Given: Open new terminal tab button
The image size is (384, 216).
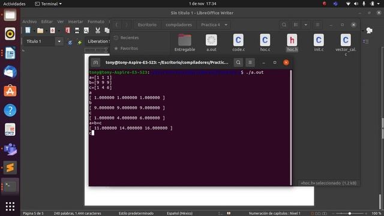Looking at the screenshot, I should pos(96,62).
